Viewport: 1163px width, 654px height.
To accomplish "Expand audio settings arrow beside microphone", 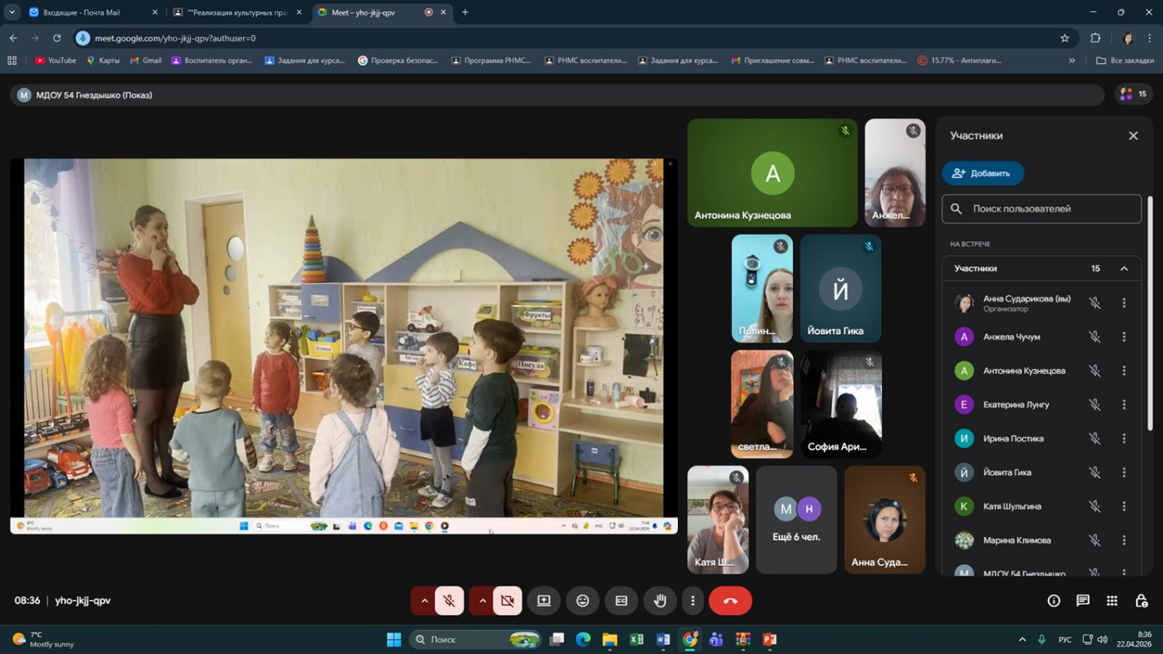I will [424, 601].
